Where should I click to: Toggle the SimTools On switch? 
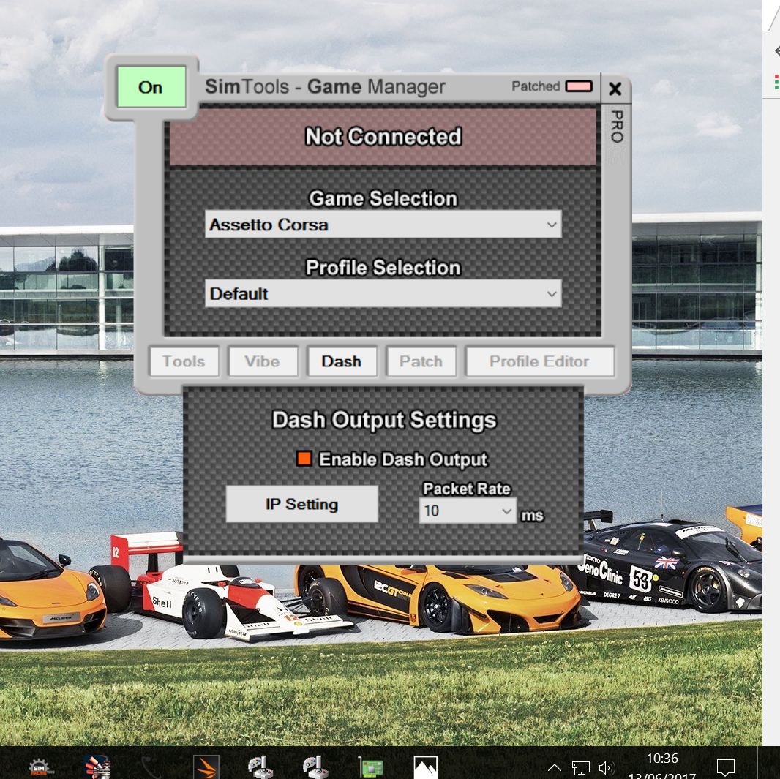click(150, 87)
